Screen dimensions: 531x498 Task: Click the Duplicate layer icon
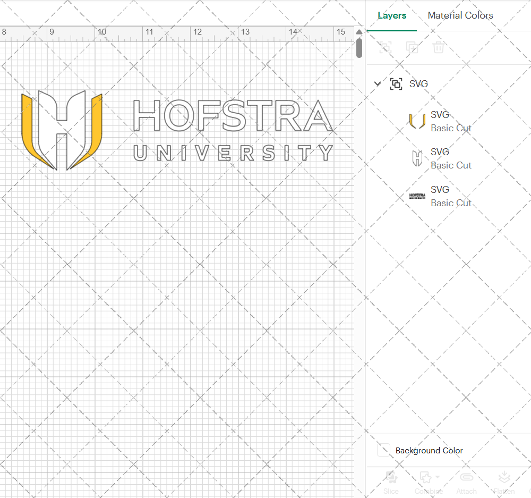pos(412,47)
